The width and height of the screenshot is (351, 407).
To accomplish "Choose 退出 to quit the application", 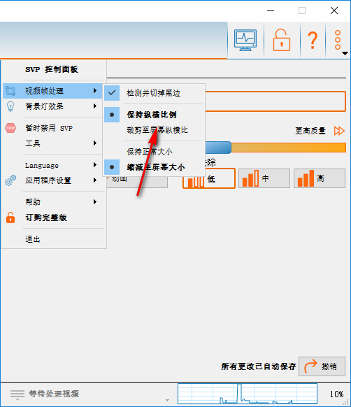I will click(x=52, y=239).
